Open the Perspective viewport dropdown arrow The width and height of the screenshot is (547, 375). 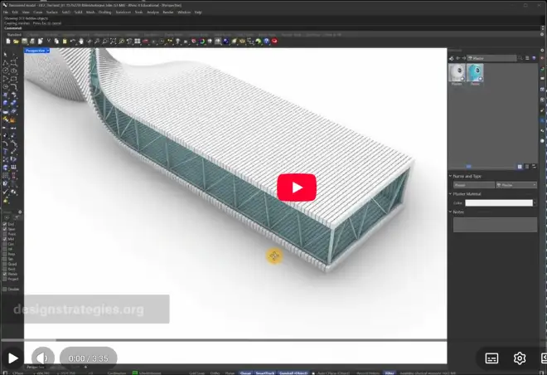click(48, 51)
